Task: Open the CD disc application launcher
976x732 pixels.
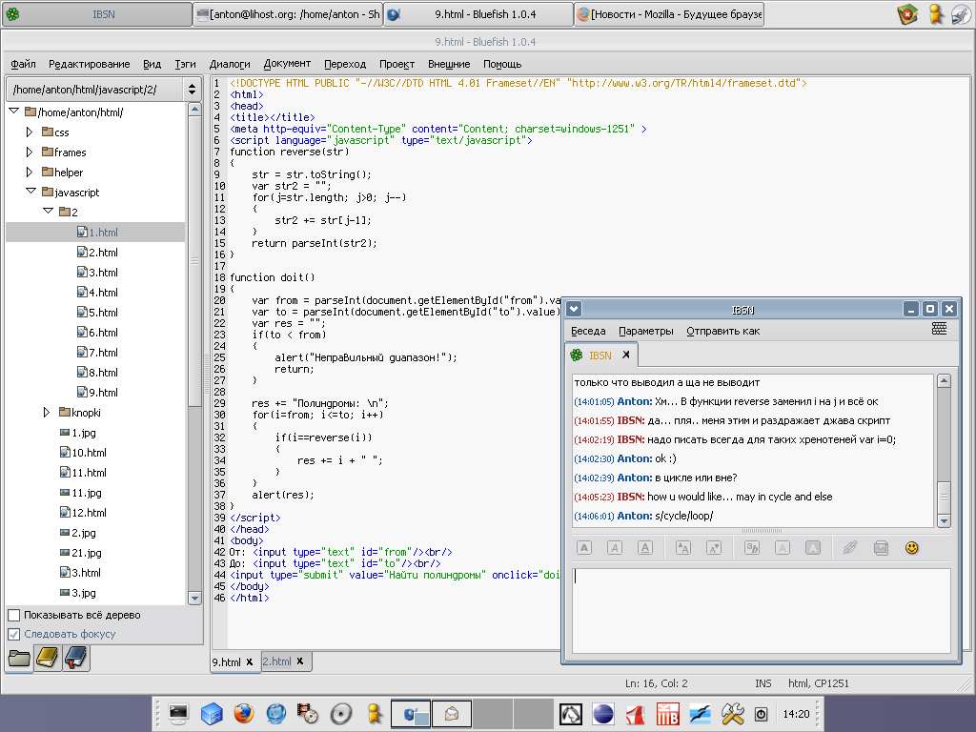Action: pyautogui.click(x=341, y=713)
